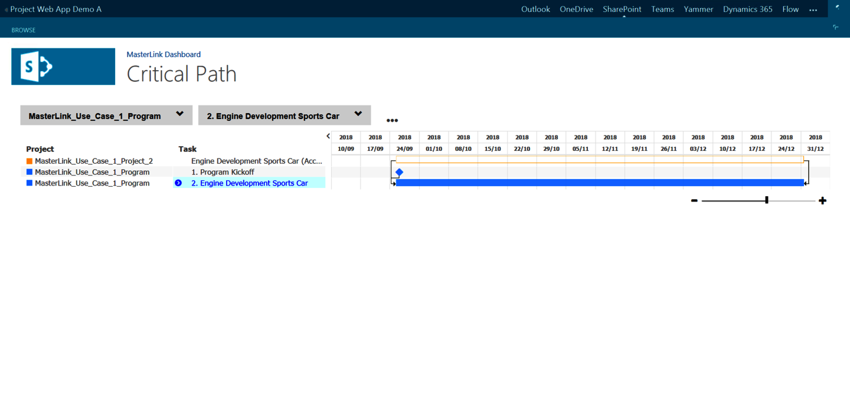The image size is (850, 413).
Task: Click the 10/12 week header
Action: (x=727, y=149)
